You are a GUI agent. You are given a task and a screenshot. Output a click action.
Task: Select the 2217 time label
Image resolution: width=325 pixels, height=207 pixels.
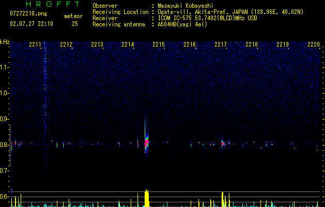click(221, 45)
